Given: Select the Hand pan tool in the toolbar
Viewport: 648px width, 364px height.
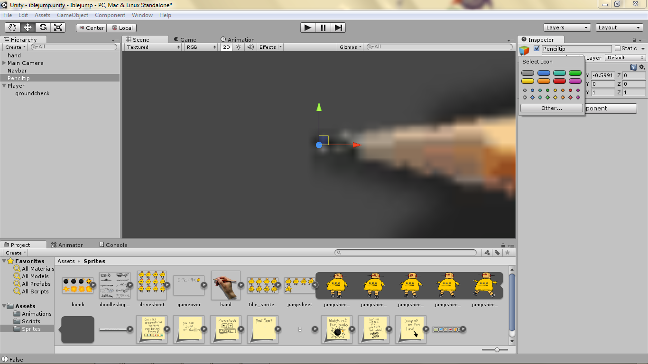Looking at the screenshot, I should (x=12, y=27).
